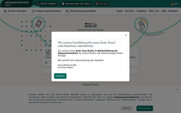Open the Datenschutzerklärung link
Screen dimensions: 181x113
(127, 97)
